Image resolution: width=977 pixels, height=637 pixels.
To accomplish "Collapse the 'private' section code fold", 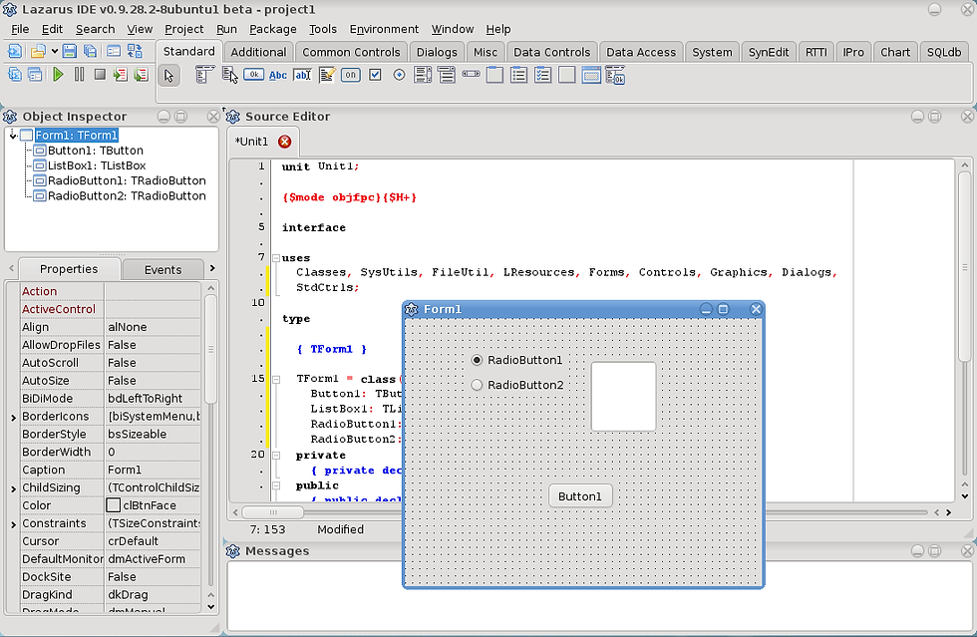I will click(x=276, y=455).
